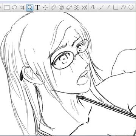Click the inward-pointing arrows icon
This screenshot has width=136, height=136.
coord(77,7)
